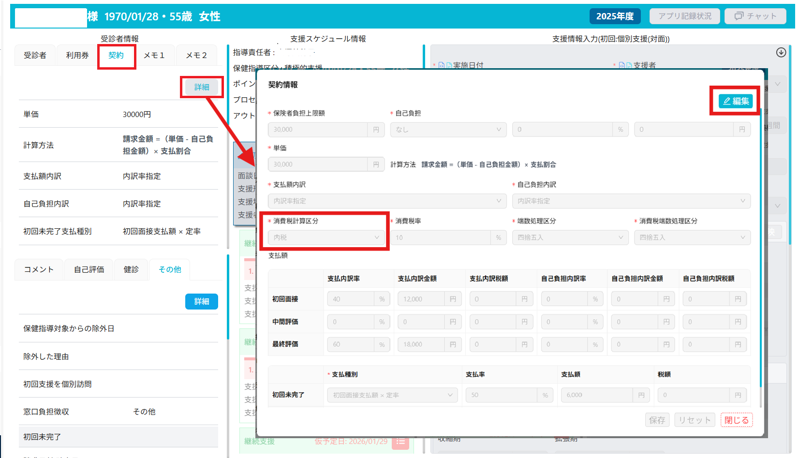Expand the 支払種別 dropdown for 初回未完了
This screenshot has width=799, height=458.
(x=392, y=395)
